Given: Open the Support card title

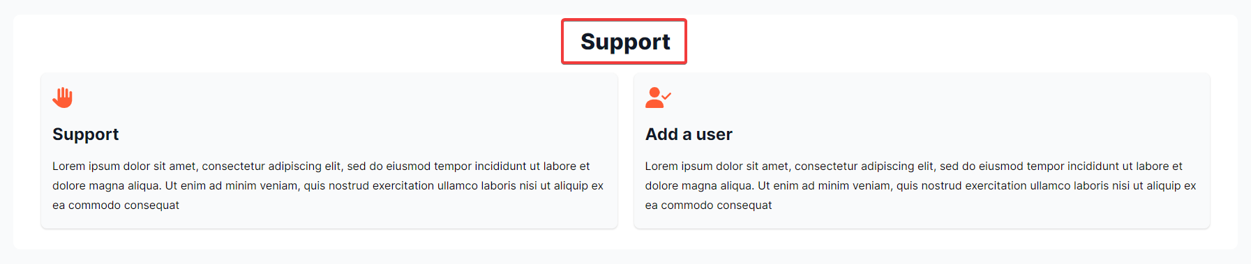Looking at the screenshot, I should pyautogui.click(x=86, y=134).
